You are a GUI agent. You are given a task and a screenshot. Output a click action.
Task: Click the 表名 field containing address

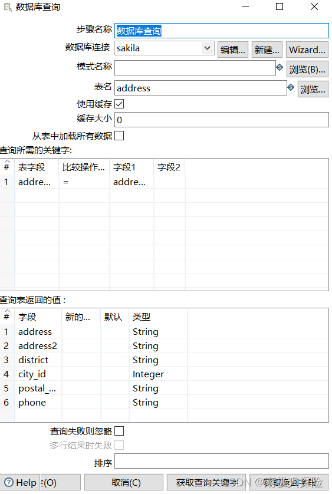(200, 88)
